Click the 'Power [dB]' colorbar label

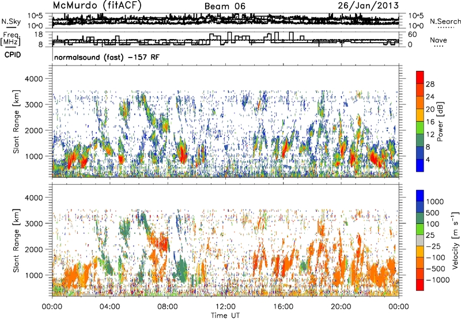point(440,121)
